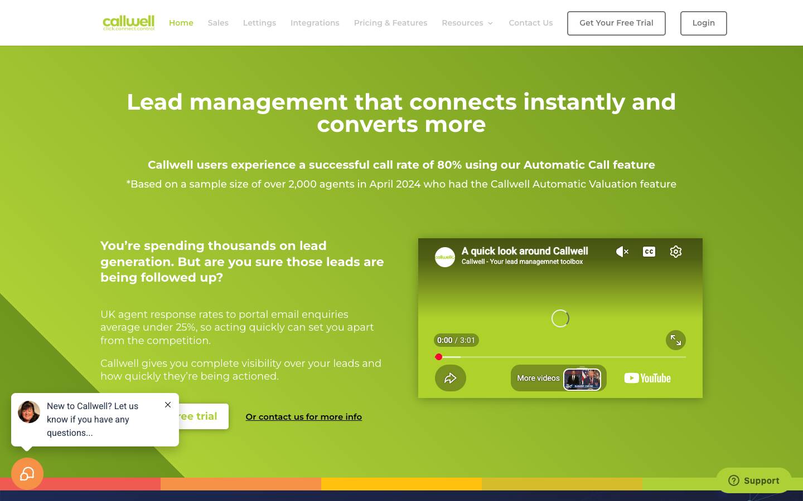Click Get Your Free Trial button

click(x=616, y=23)
